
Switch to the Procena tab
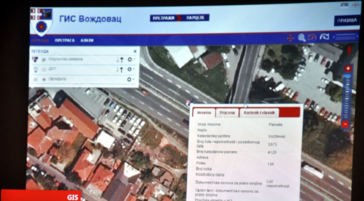click(x=227, y=113)
